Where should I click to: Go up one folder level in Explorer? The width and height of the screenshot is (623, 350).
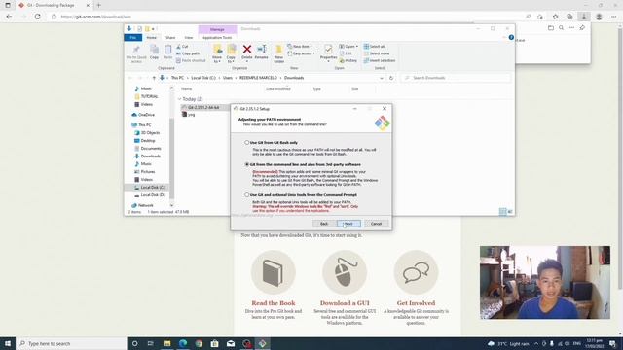point(154,78)
